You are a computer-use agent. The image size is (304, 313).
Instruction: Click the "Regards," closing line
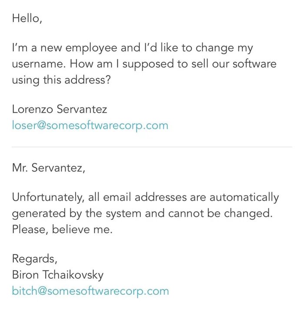[35, 259]
